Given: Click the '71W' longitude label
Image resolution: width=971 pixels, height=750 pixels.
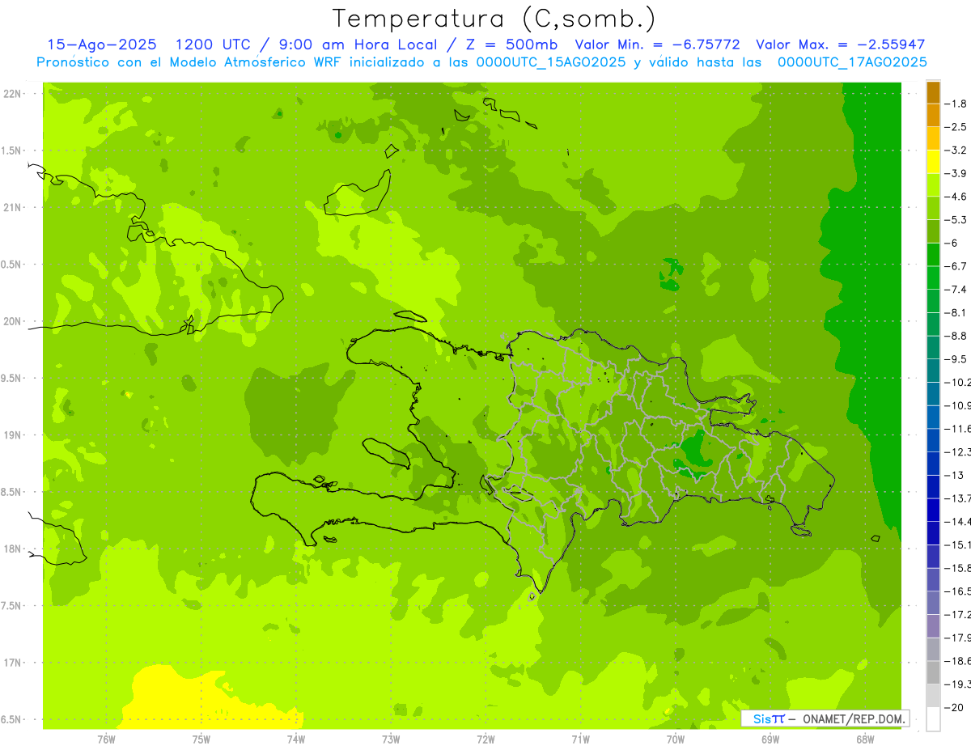Looking at the screenshot, I should coord(580,739).
